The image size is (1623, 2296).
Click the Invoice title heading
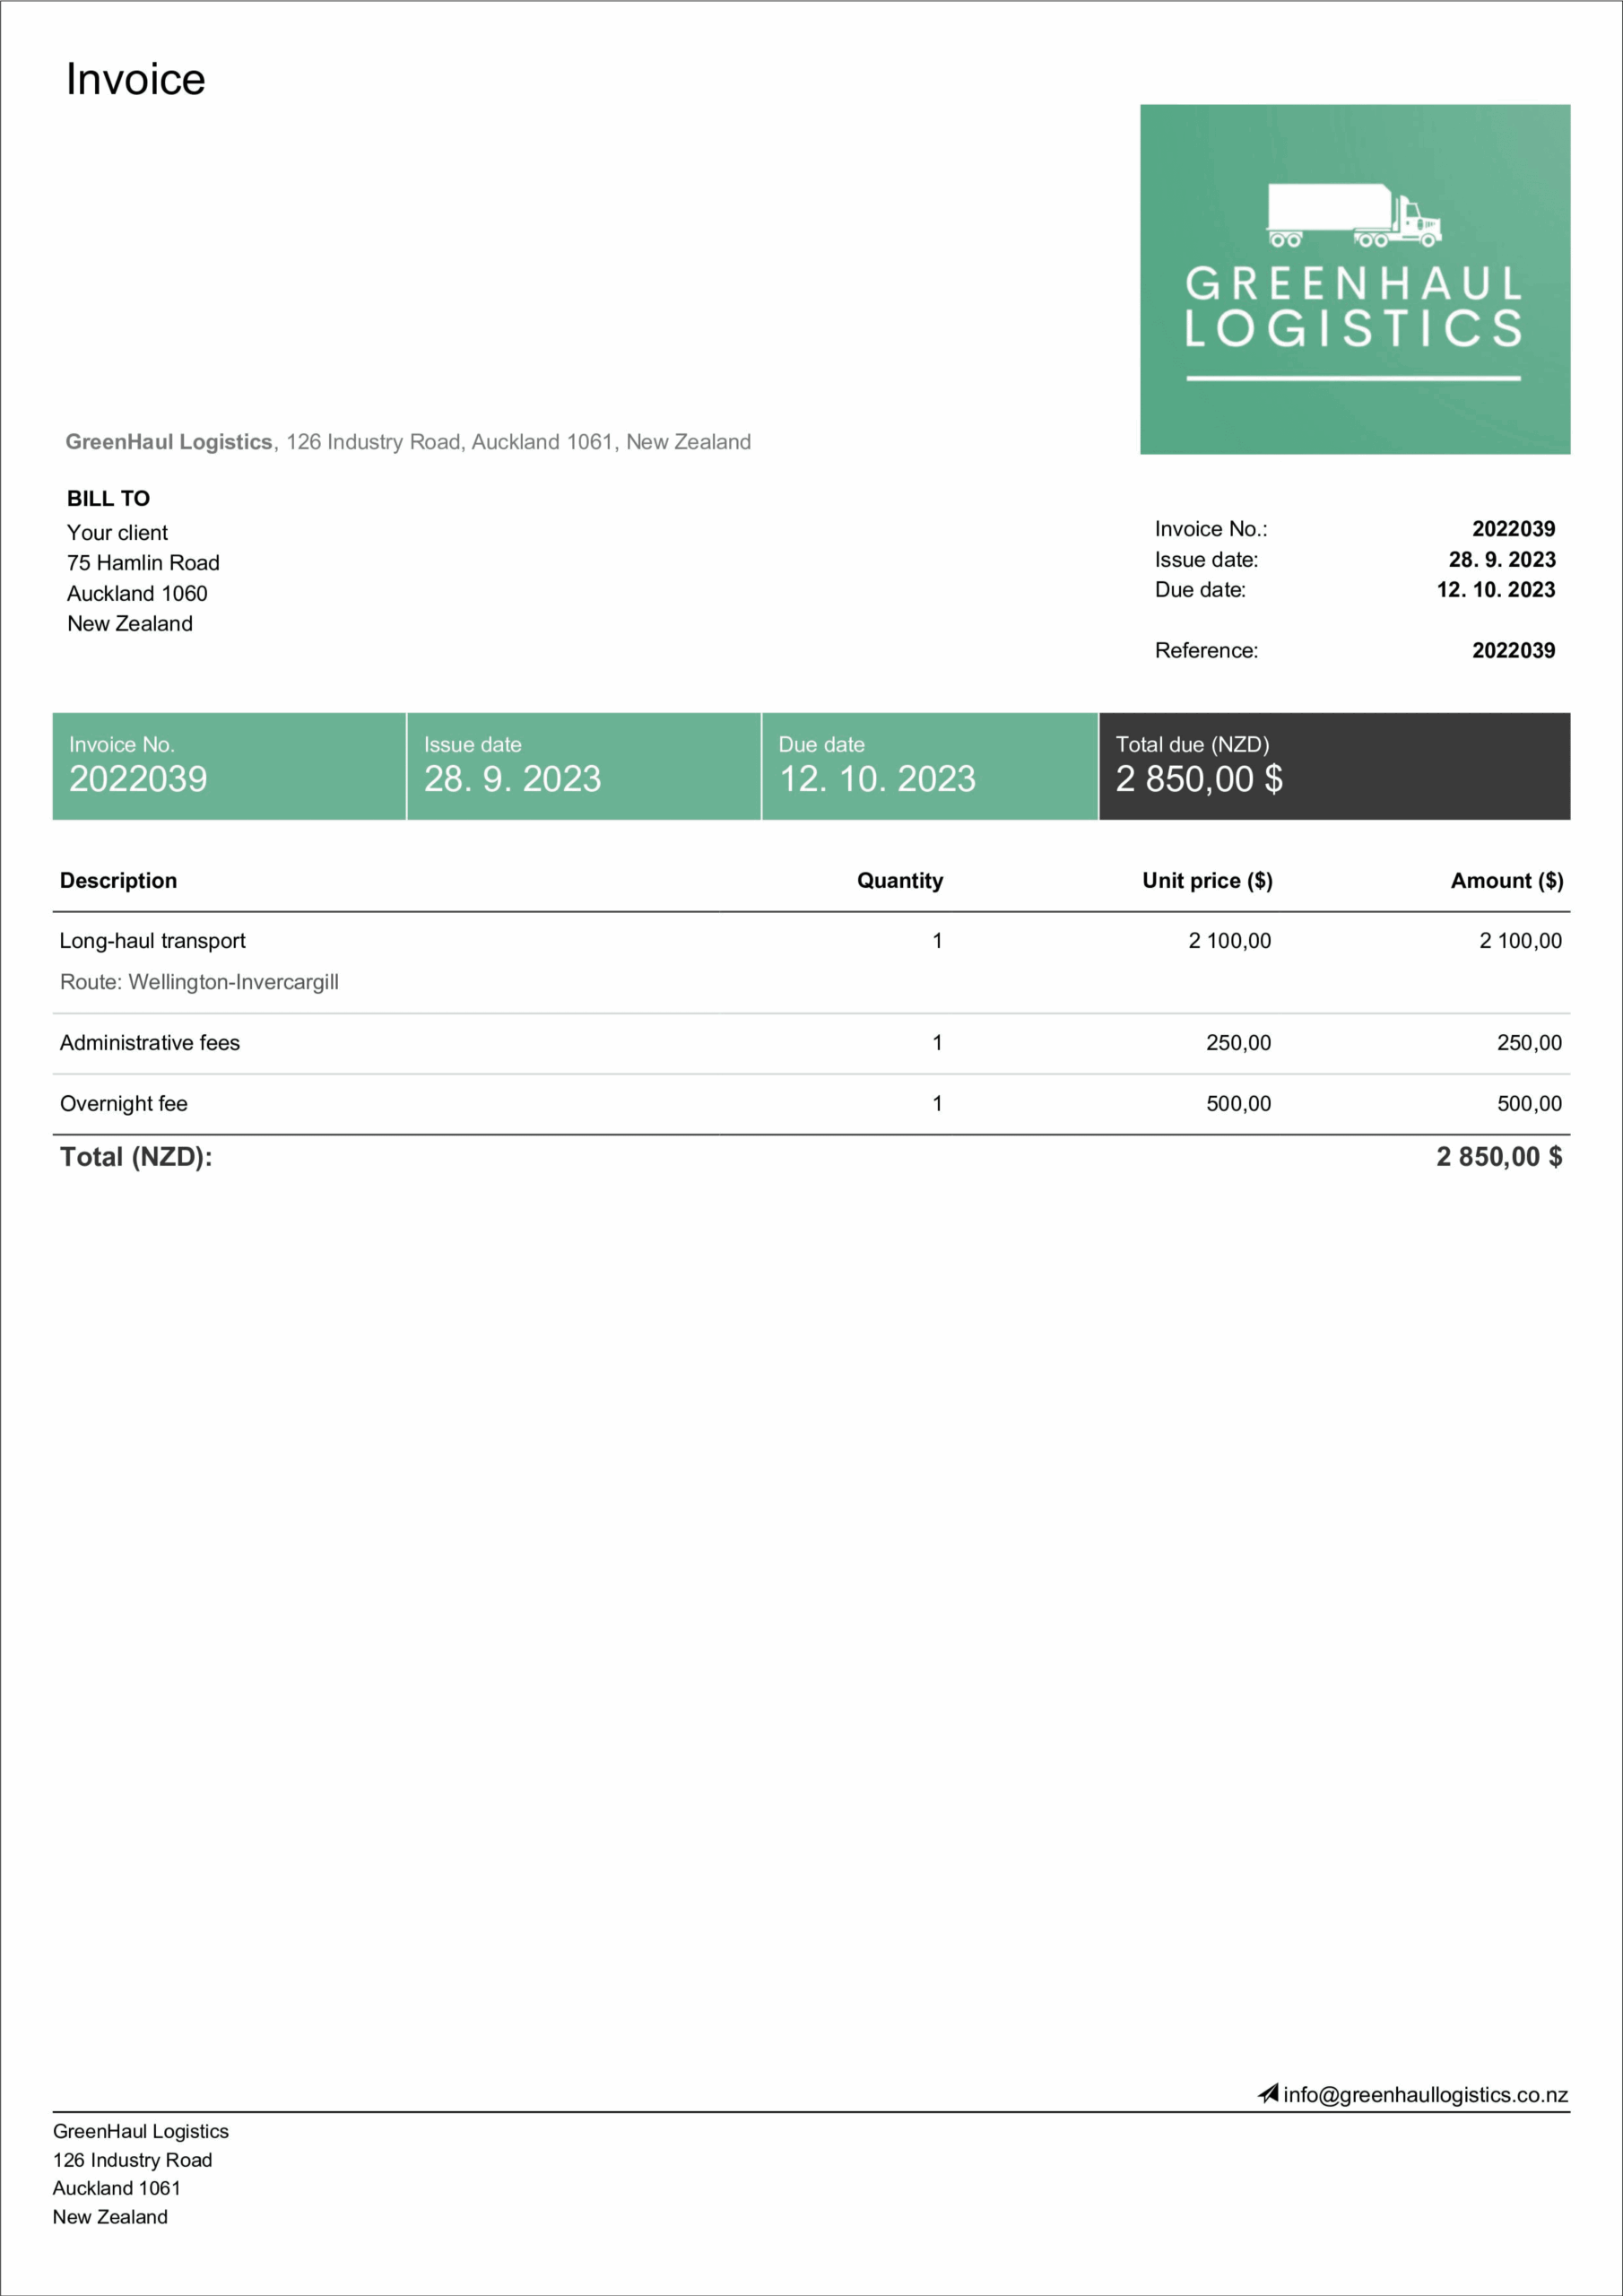click(136, 79)
